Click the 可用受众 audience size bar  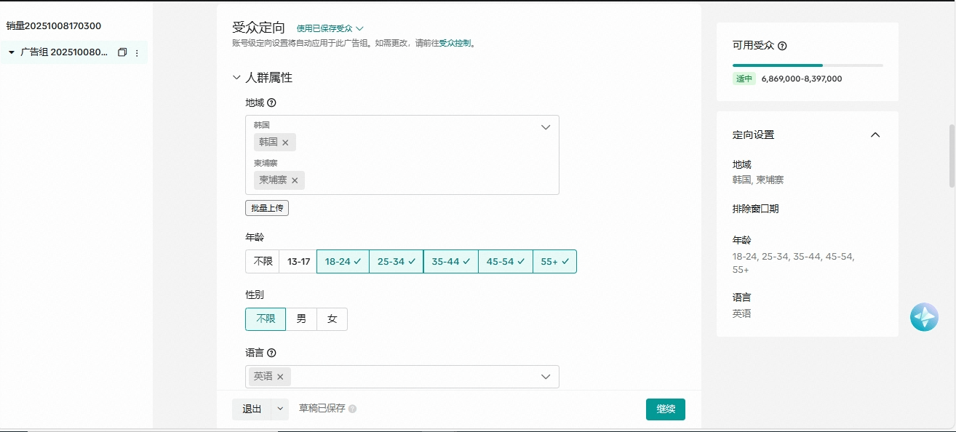[807, 65]
